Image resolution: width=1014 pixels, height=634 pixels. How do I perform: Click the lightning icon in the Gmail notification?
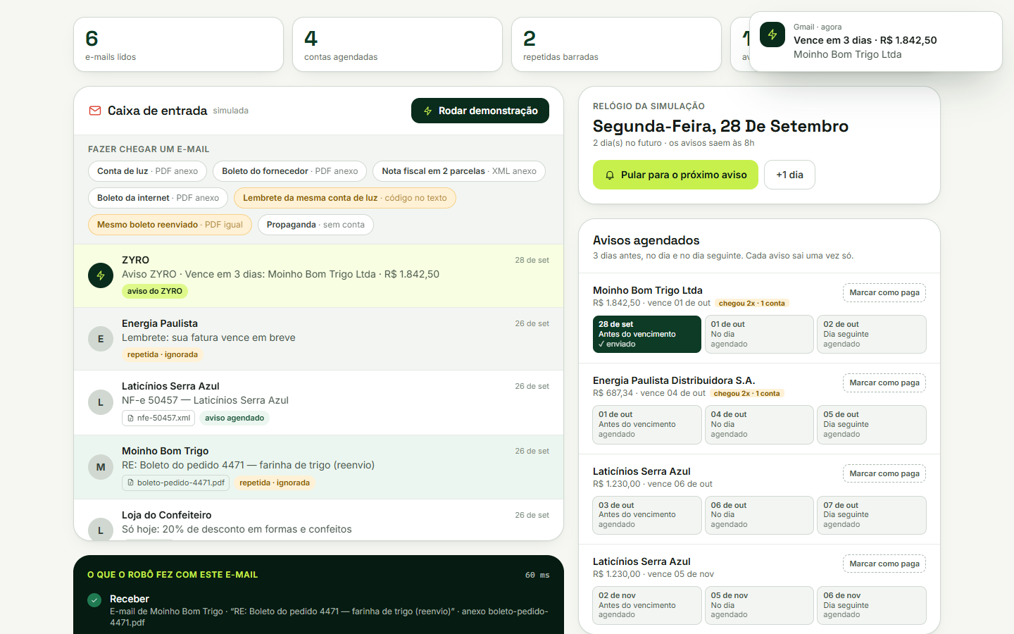click(772, 35)
